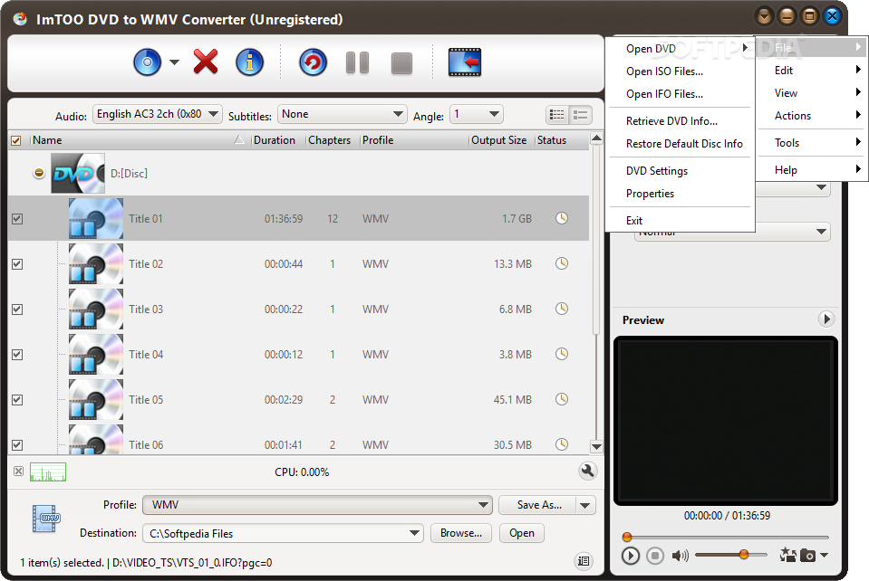This screenshot has width=869, height=581.
Task: Open the Subtitles dropdown
Action: tap(342, 115)
